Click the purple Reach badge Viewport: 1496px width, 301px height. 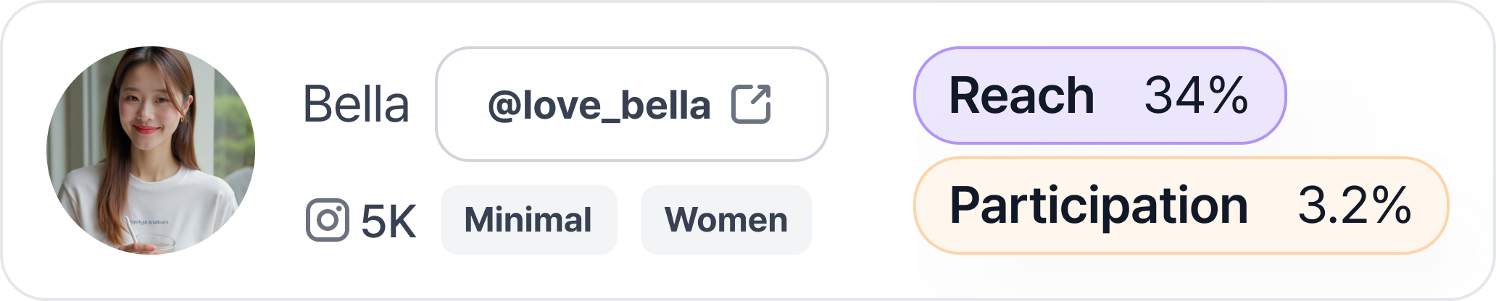[1099, 96]
